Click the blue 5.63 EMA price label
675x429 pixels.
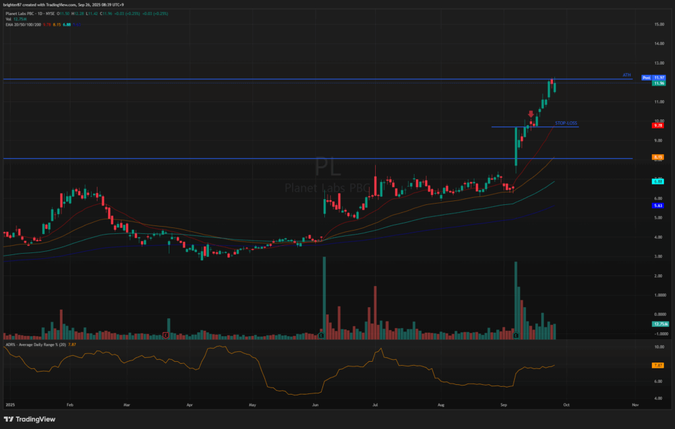click(x=658, y=206)
